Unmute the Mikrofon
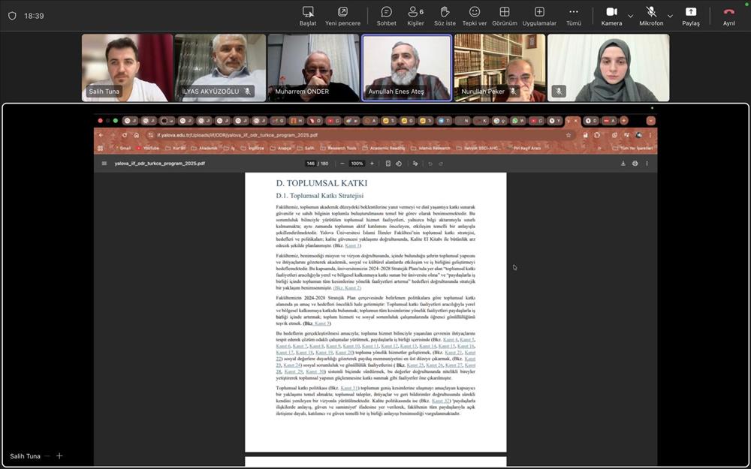 (651, 16)
